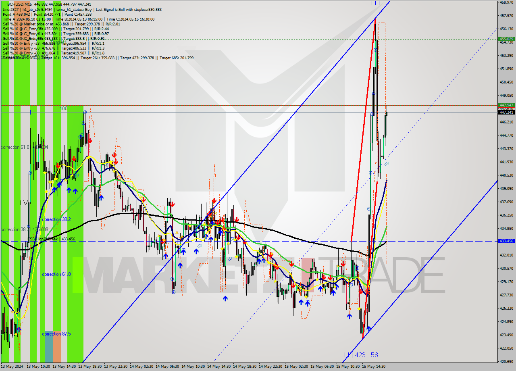Click the 'Sell %10 @ Entry -23: 466.838' line

31,43
